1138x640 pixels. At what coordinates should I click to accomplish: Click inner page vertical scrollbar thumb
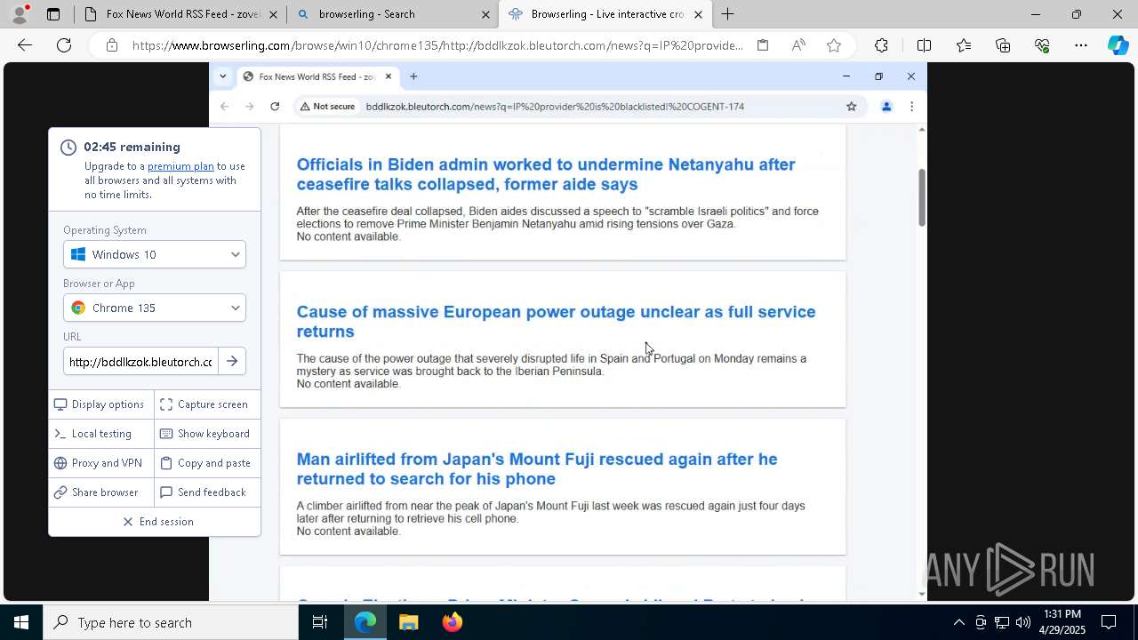921,197
